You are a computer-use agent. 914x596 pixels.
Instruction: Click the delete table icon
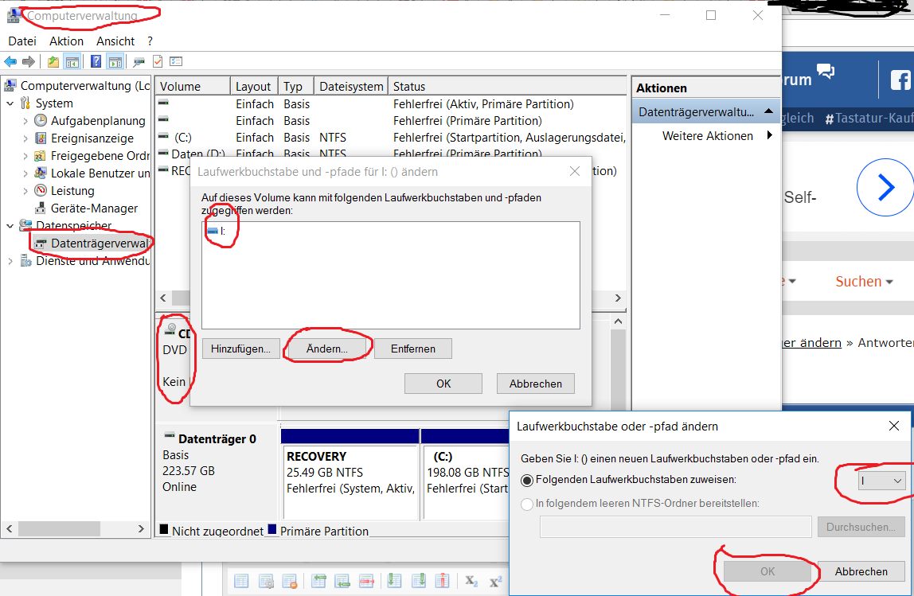pos(290,581)
